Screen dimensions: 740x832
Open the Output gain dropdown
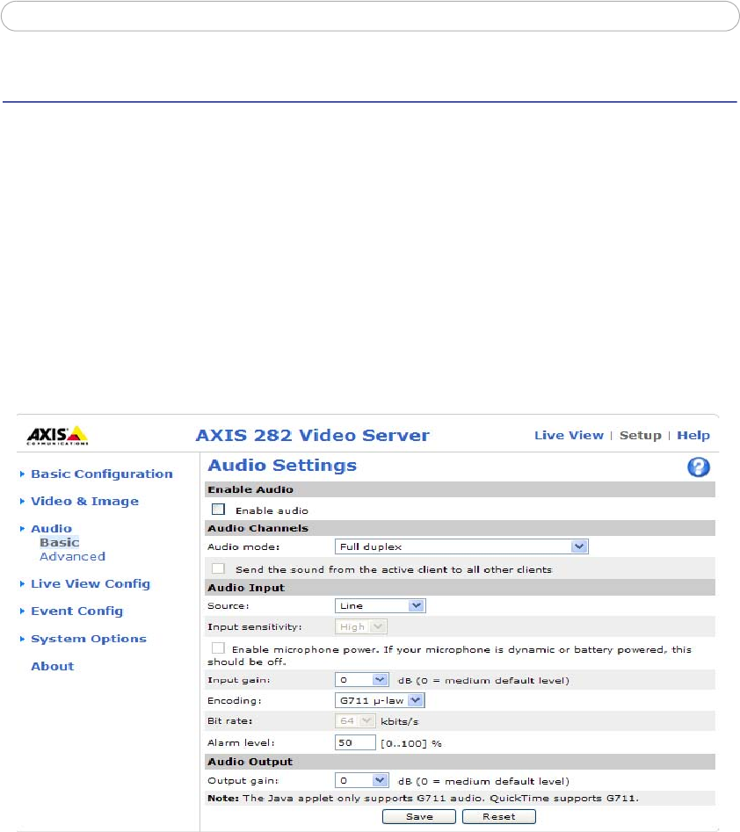point(362,780)
